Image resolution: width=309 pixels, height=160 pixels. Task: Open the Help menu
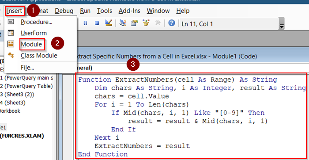[183, 11]
